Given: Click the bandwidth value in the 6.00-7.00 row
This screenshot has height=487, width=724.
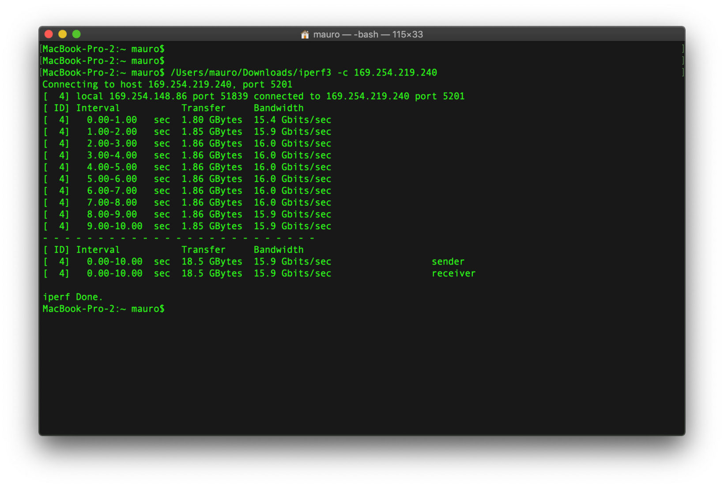Looking at the screenshot, I should point(292,191).
